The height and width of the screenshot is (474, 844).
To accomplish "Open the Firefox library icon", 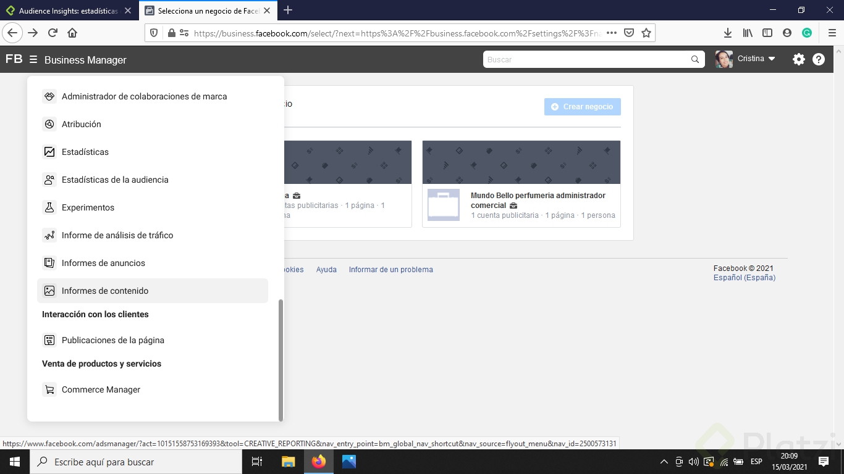I will pos(748,33).
